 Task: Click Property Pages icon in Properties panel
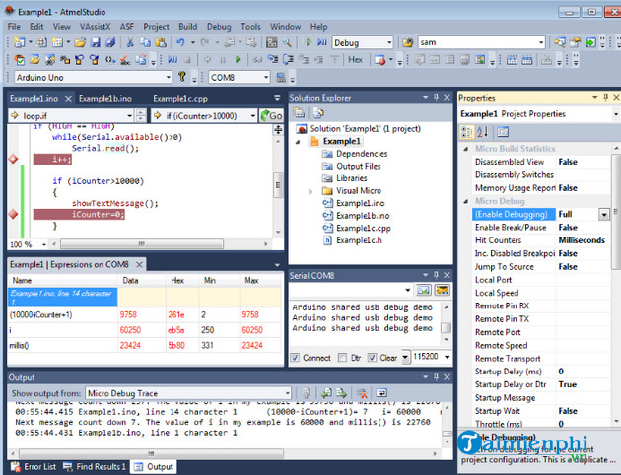(x=502, y=131)
